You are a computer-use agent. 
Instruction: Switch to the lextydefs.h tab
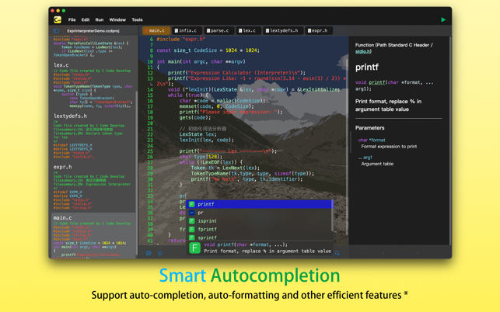click(283, 30)
